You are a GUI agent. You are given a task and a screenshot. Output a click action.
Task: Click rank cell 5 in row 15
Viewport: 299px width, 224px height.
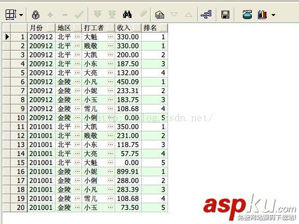click(x=155, y=163)
